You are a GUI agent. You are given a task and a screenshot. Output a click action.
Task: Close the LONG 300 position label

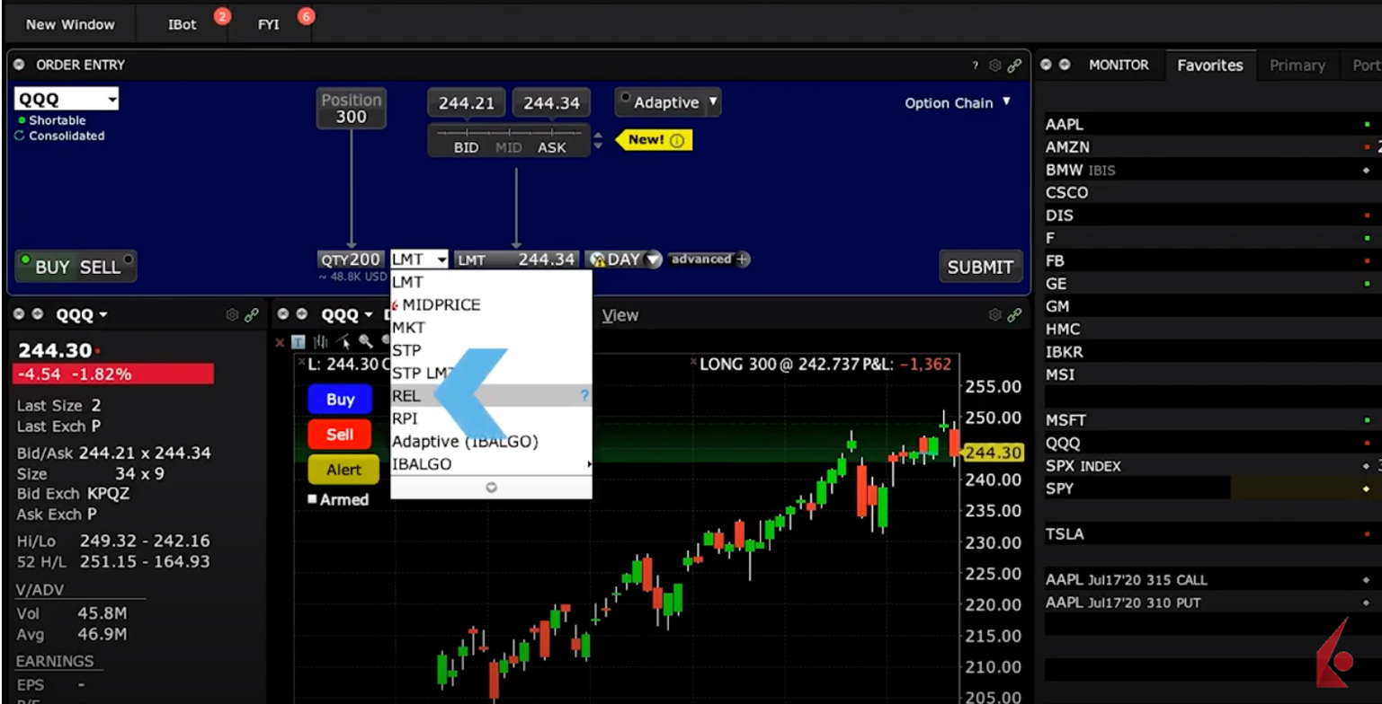coord(693,363)
